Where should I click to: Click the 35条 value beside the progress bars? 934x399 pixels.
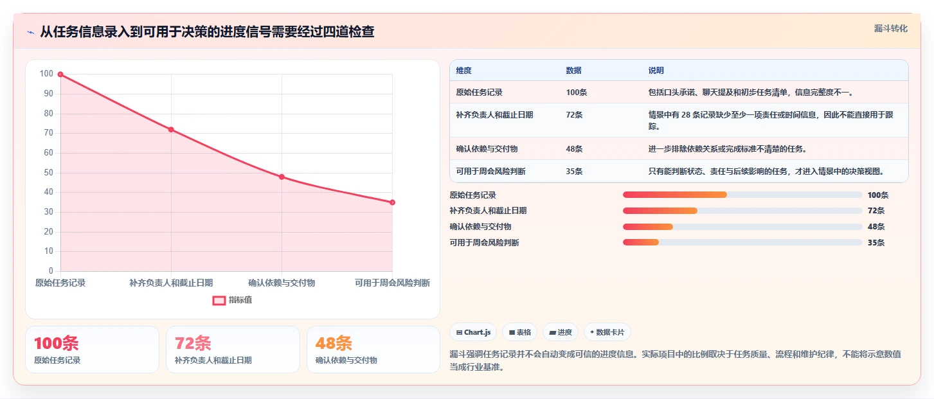pos(876,243)
